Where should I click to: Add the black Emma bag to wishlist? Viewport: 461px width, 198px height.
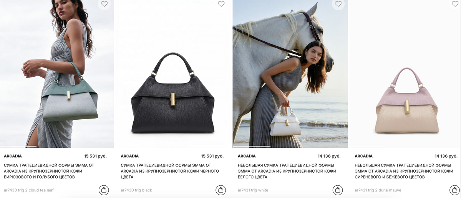[221, 4]
